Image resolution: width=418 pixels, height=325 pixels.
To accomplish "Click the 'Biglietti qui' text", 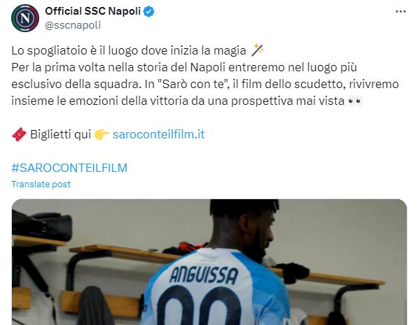I will [60, 134].
